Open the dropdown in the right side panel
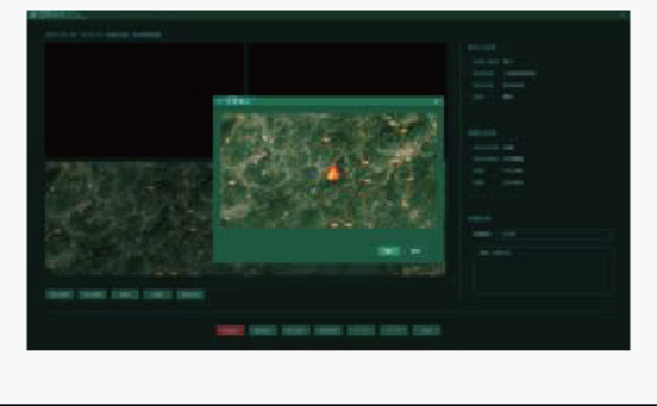Image resolution: width=657 pixels, height=406 pixels. [x=553, y=235]
